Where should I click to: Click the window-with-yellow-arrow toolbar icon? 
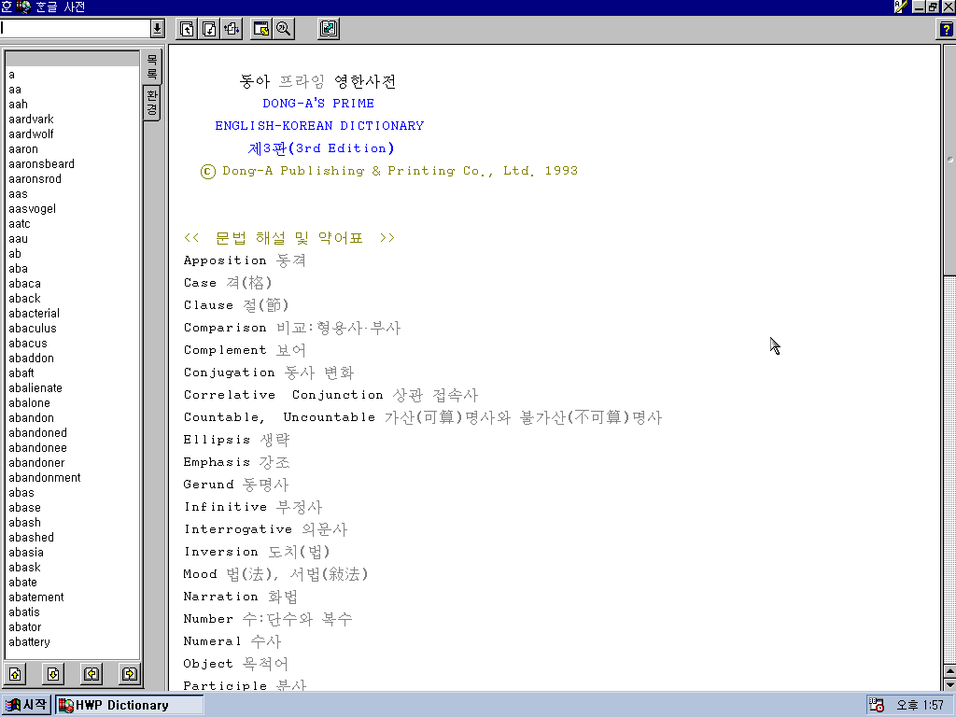point(261,29)
